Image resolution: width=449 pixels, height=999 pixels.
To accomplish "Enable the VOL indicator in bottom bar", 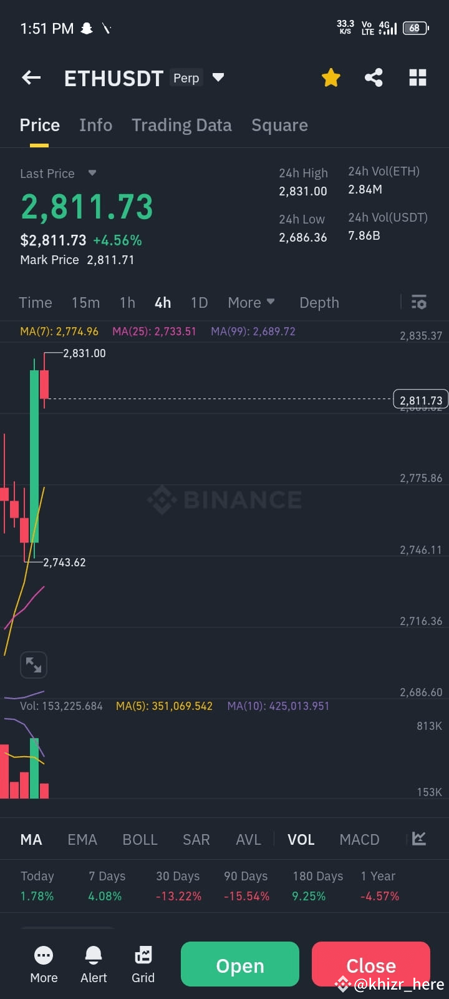I will (301, 839).
